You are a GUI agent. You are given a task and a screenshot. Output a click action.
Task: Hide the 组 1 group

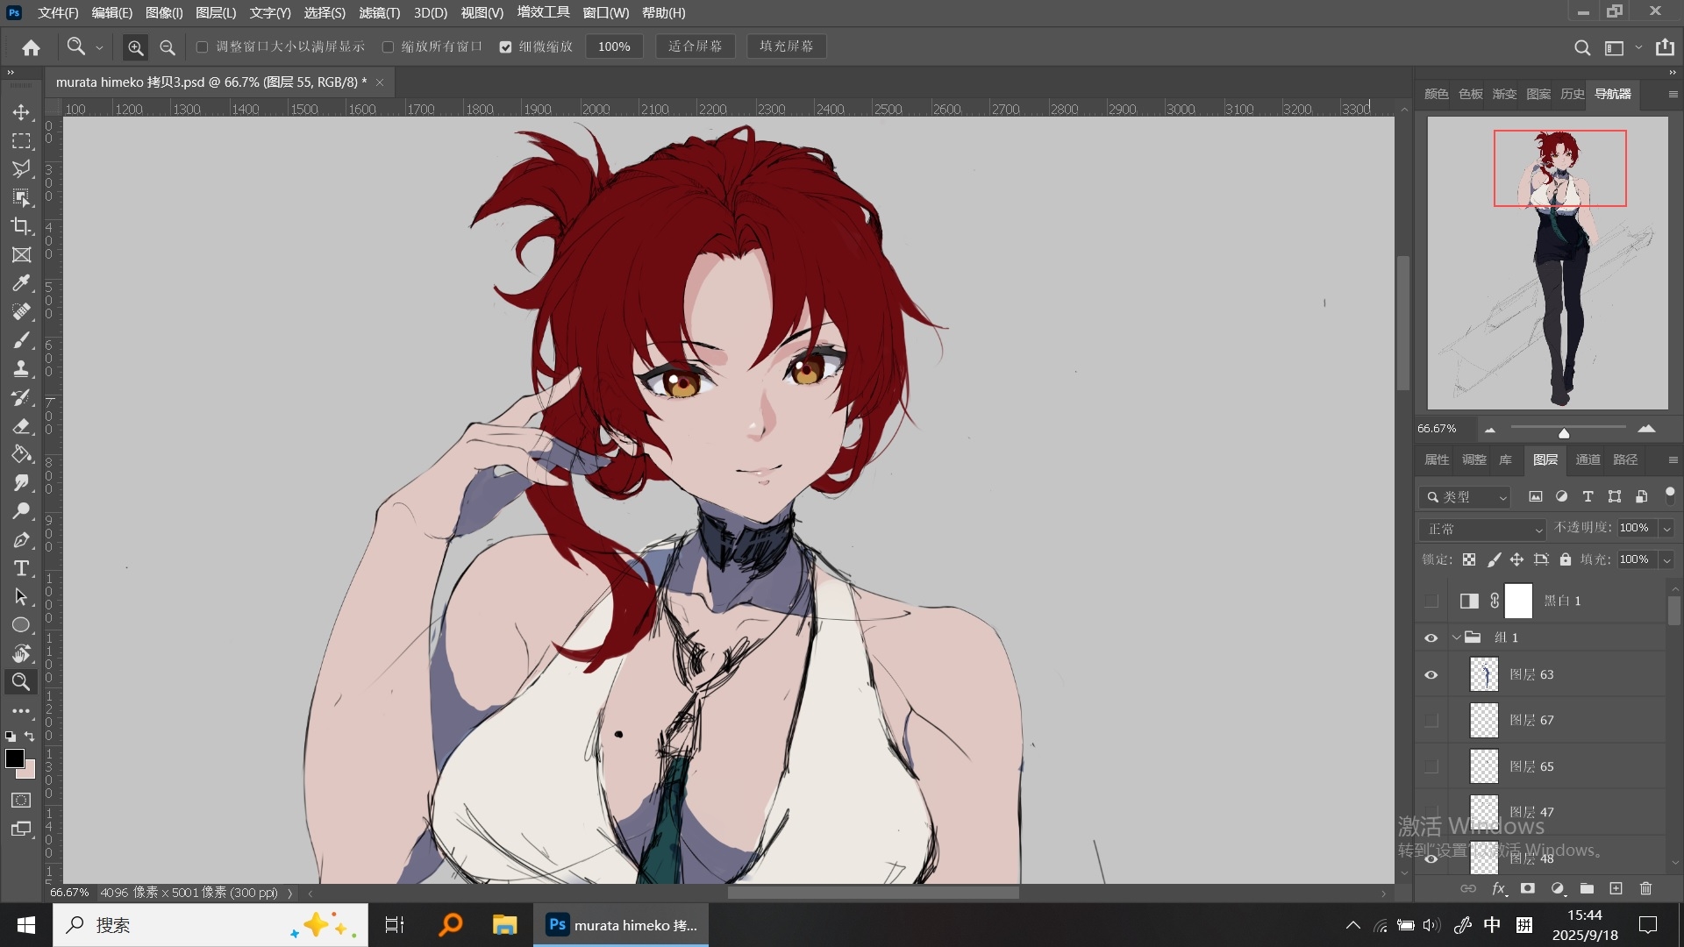(1431, 637)
